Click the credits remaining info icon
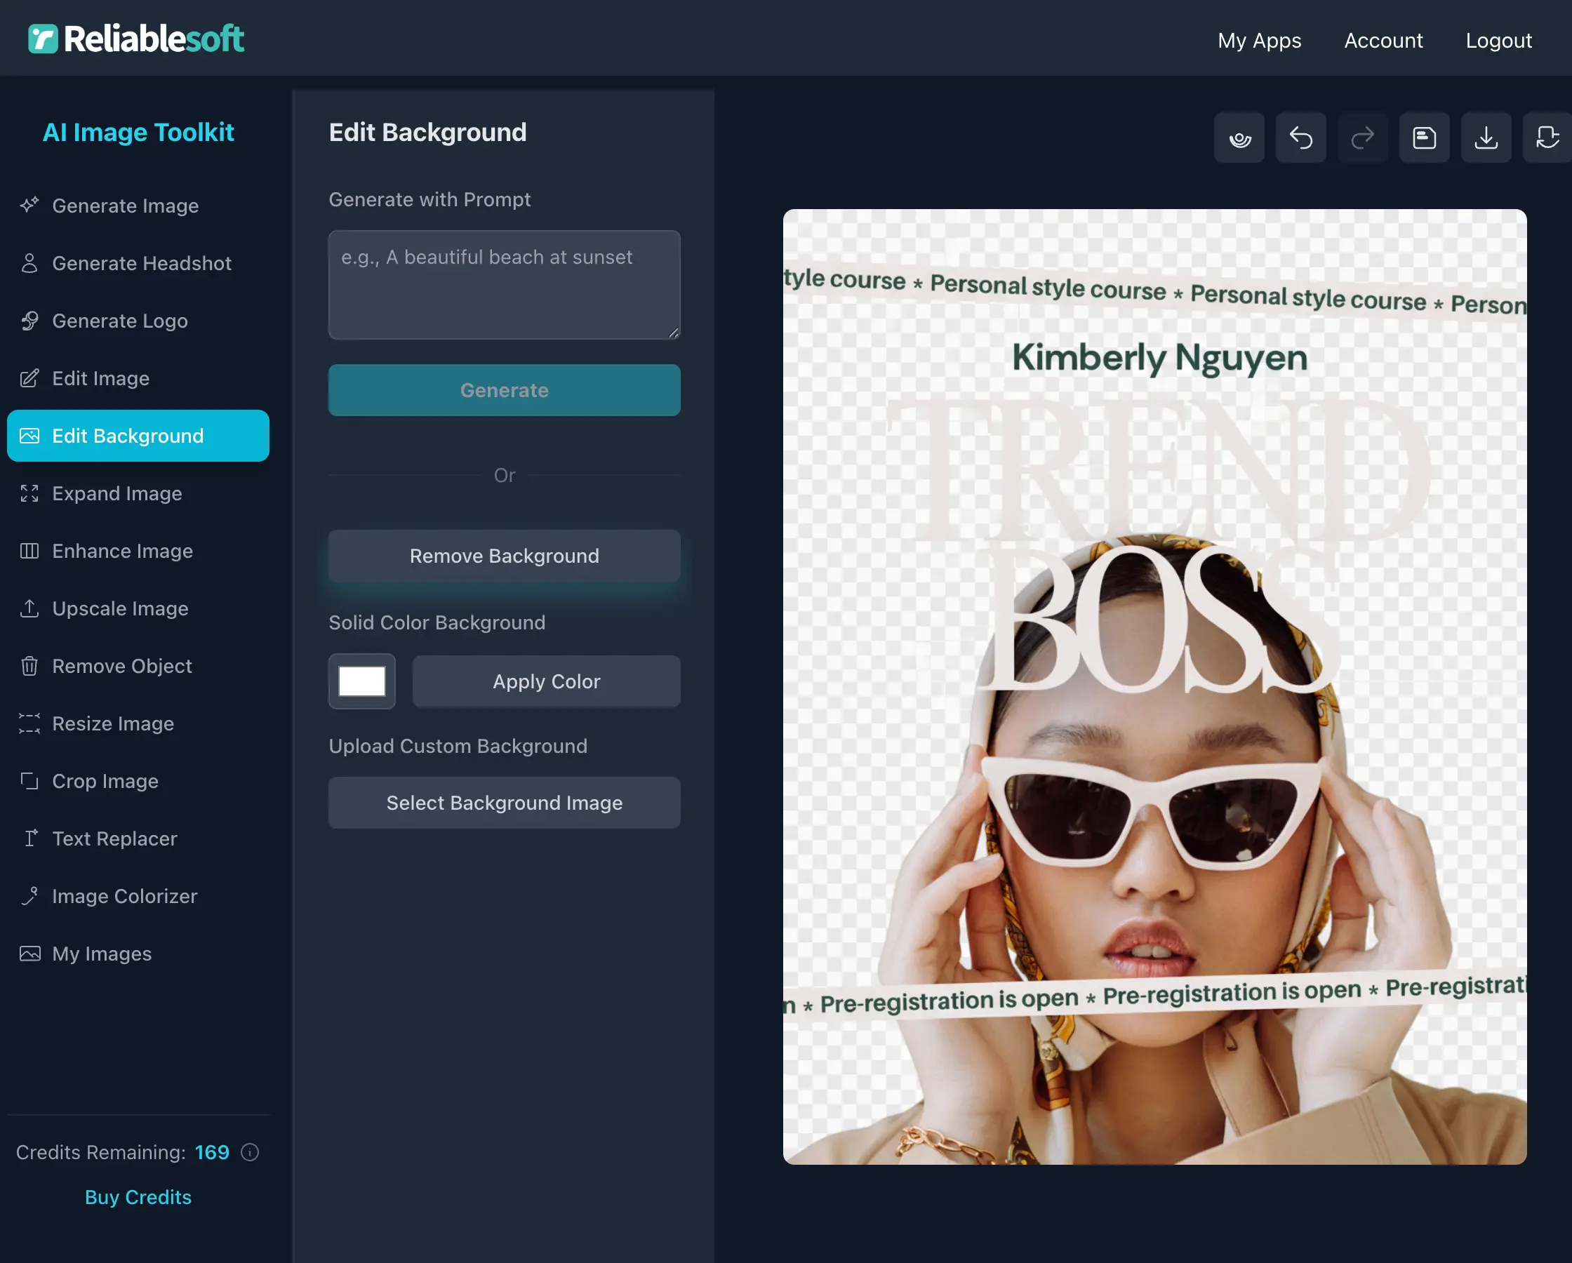 (x=250, y=1153)
